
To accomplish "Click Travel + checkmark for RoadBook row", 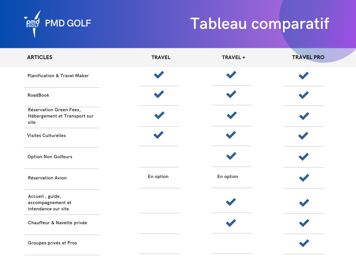I will [x=231, y=94].
